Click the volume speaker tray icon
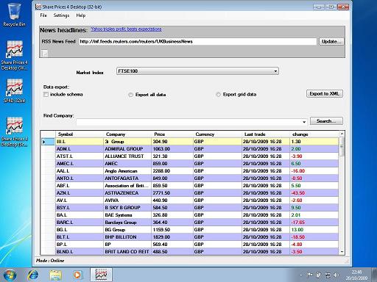This screenshot has height=282, width=377. click(337, 275)
